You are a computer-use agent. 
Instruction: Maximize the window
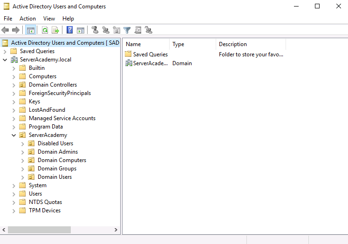point(317,6)
